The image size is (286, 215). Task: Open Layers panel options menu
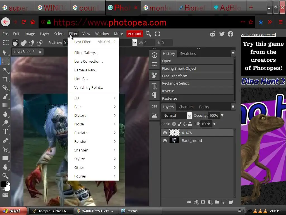click(233, 107)
